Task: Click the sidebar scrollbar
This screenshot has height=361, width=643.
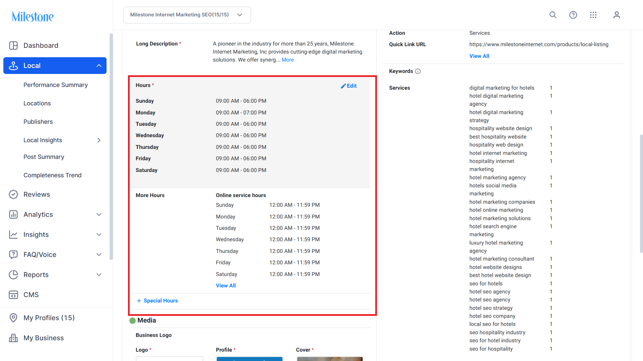Action: 111,147
